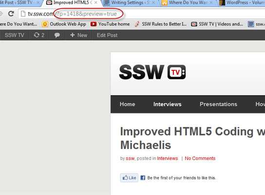The width and height of the screenshot is (265, 195).
Task: Go to the Presentations navigation item
Action: (218, 104)
